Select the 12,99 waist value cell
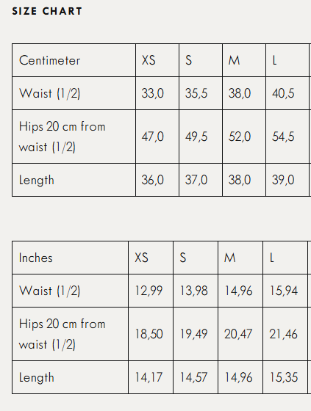The height and width of the screenshot is (411, 311). click(151, 291)
